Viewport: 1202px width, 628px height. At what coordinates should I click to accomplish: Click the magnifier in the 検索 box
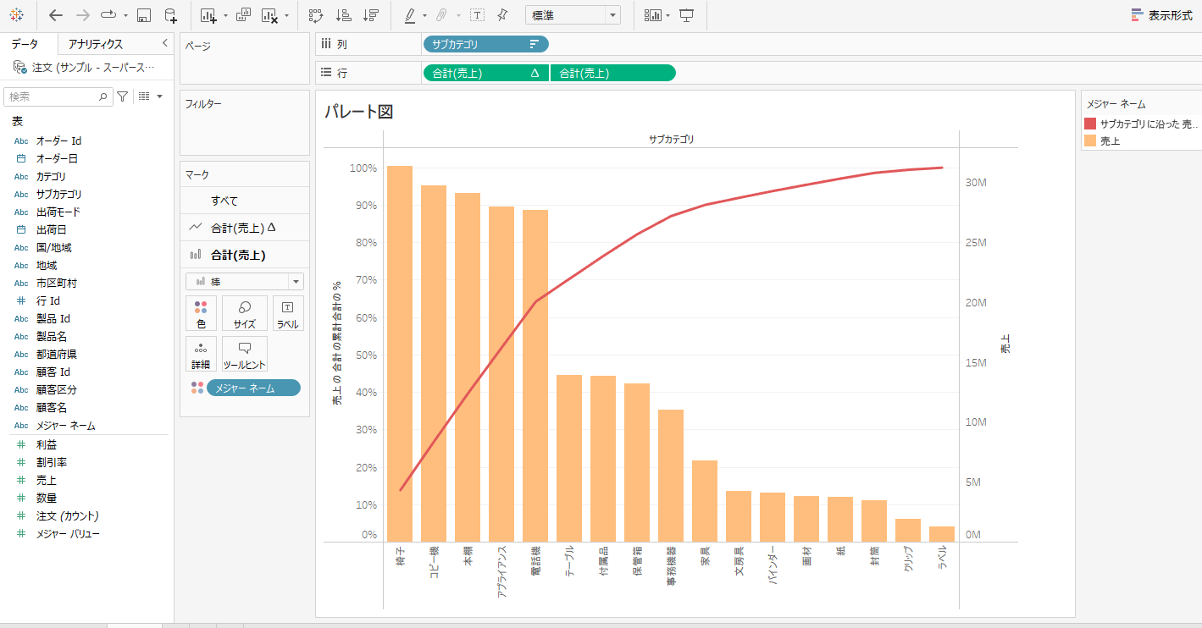(x=103, y=97)
